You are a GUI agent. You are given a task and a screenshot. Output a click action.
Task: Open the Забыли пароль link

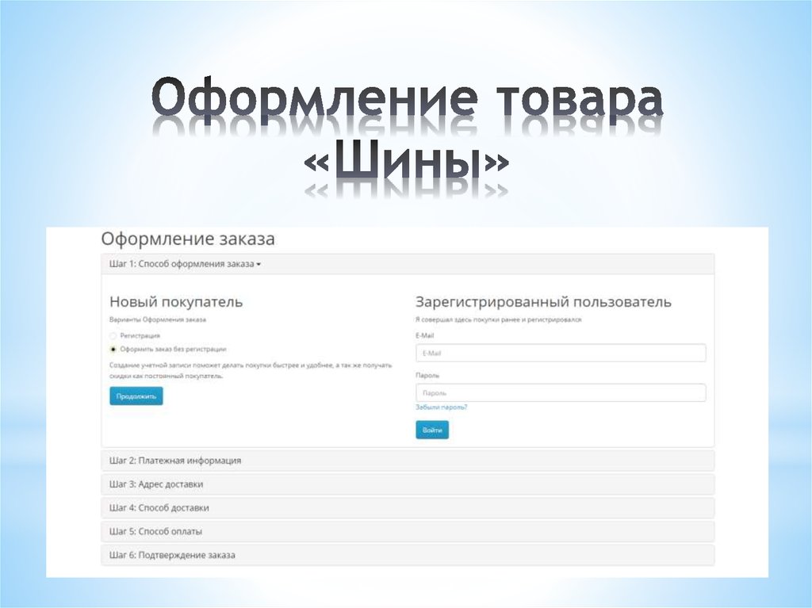tap(440, 407)
